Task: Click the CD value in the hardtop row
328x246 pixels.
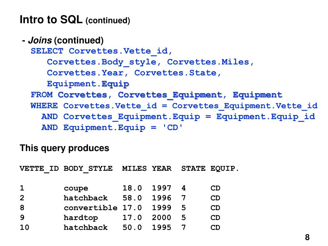Action: 215,217
